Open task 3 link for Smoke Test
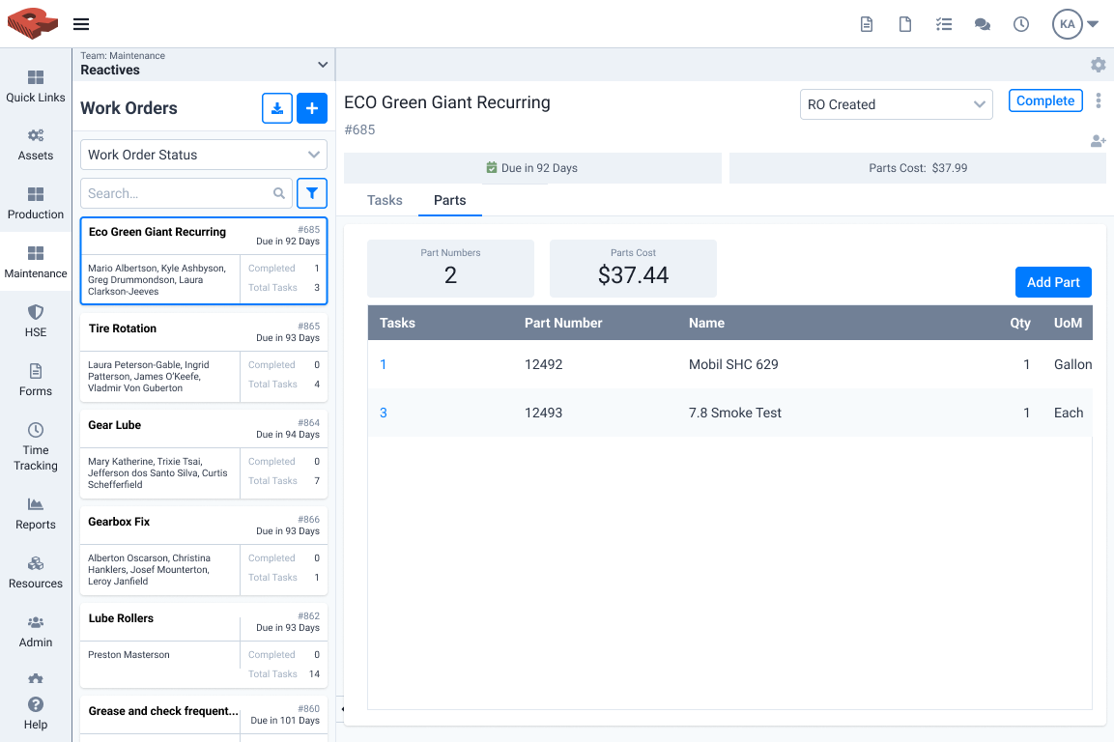 click(384, 413)
